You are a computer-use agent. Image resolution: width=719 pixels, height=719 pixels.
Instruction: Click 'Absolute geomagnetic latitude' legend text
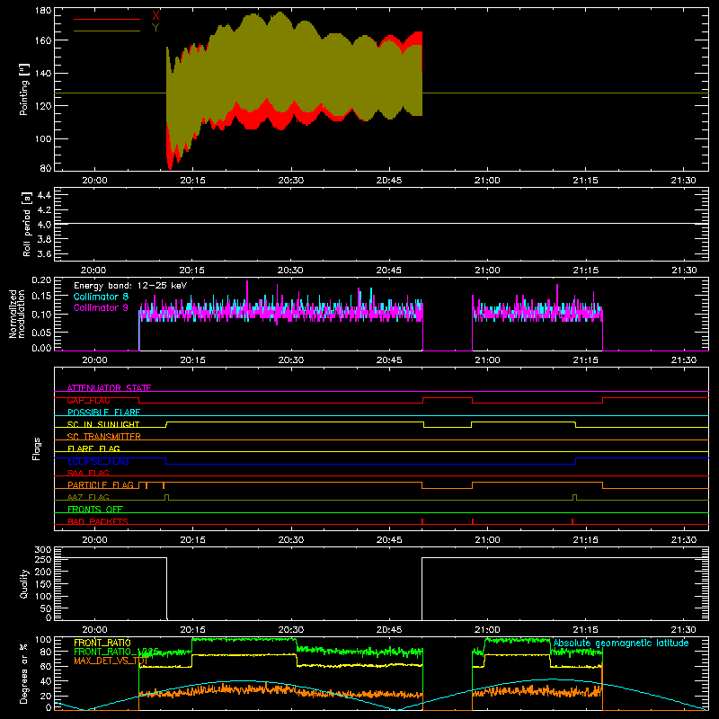621,643
